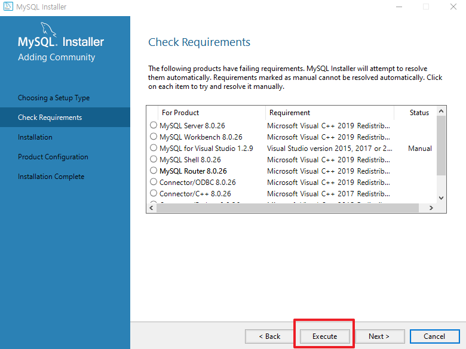The height and width of the screenshot is (349, 466).
Task: Select radio button for MySQL Router 8.0.26
Action: coord(154,171)
